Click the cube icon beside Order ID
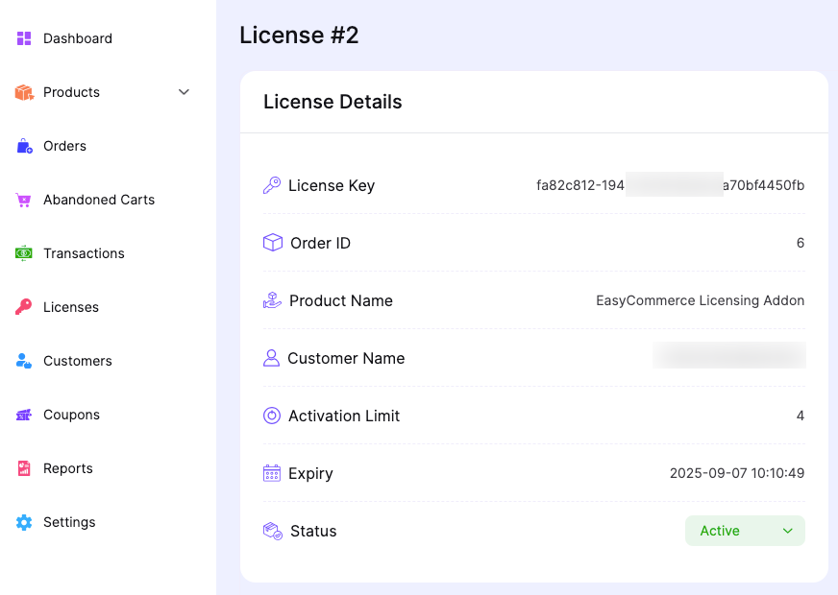Image resolution: width=838 pixels, height=595 pixels. pos(273,243)
